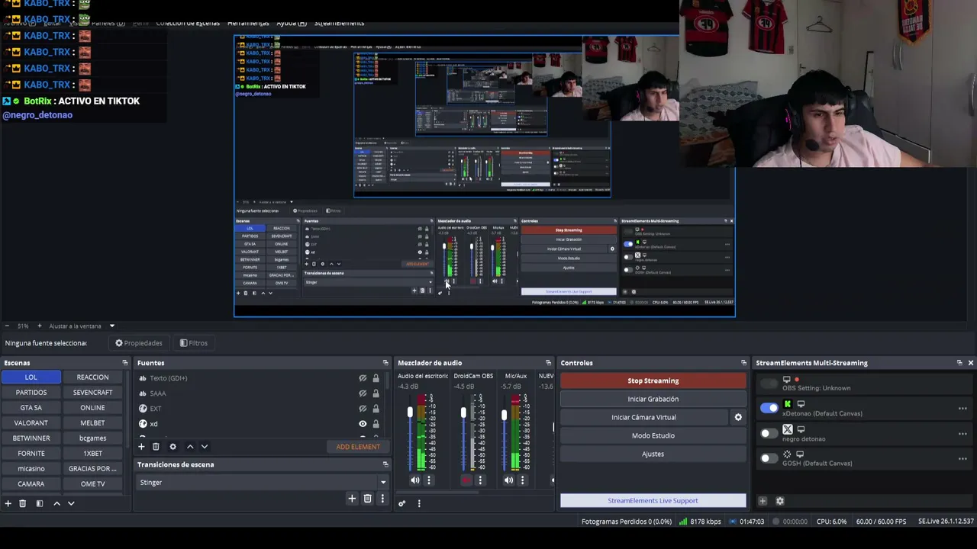
Task: Toggle visibility of Texto (GDI+) source
Action: click(x=363, y=378)
